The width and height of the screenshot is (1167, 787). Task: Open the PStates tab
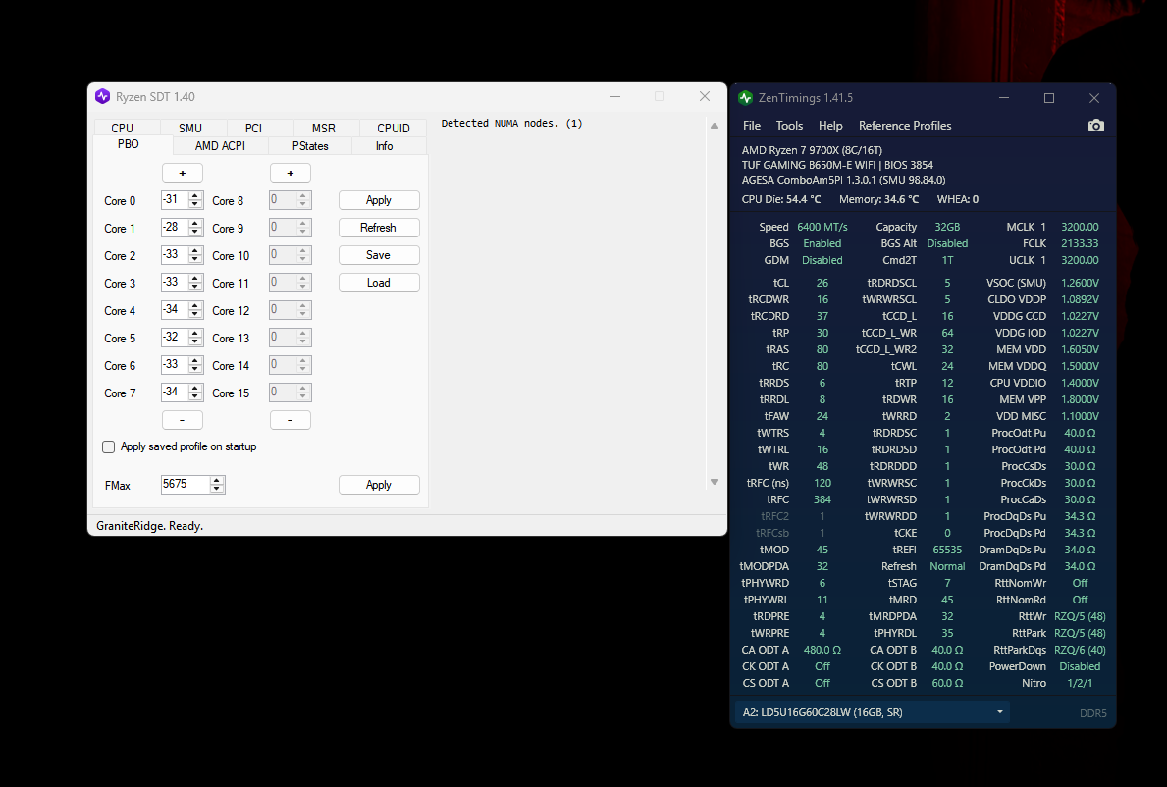(310, 146)
